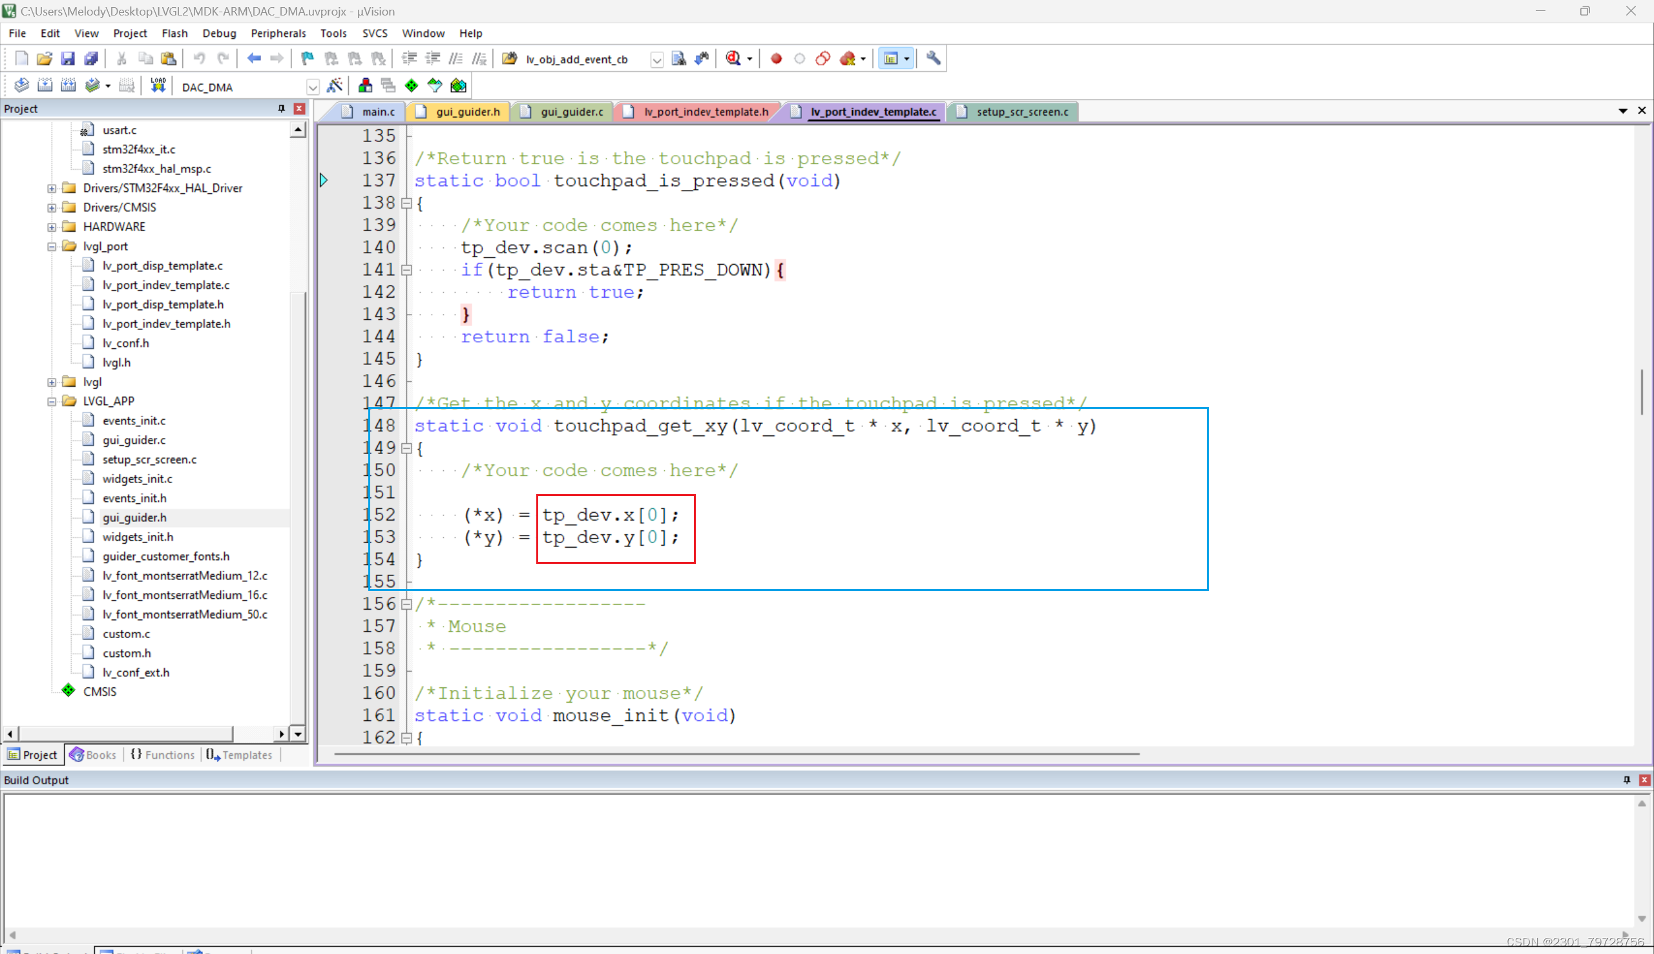1654x954 pixels.
Task: Collapse the LVGL_APP folder
Action: pyautogui.click(x=52, y=400)
